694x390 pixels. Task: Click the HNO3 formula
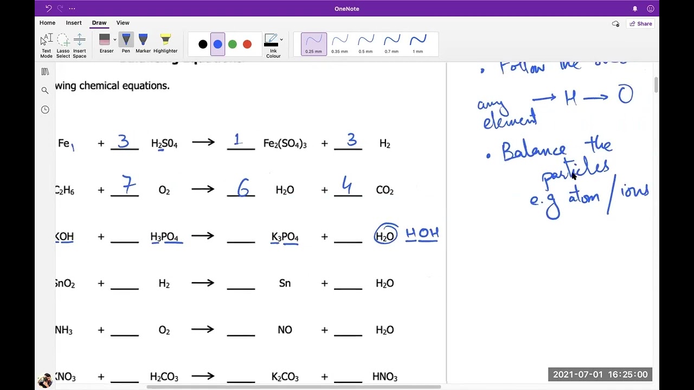tap(385, 376)
